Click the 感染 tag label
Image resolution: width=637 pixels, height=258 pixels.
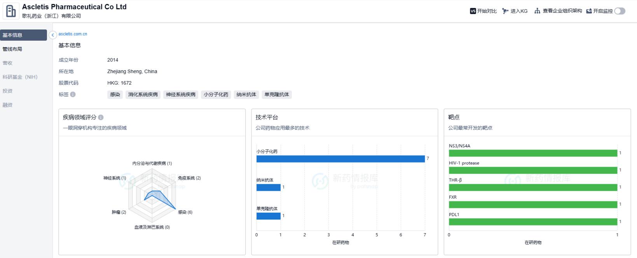[x=115, y=94]
